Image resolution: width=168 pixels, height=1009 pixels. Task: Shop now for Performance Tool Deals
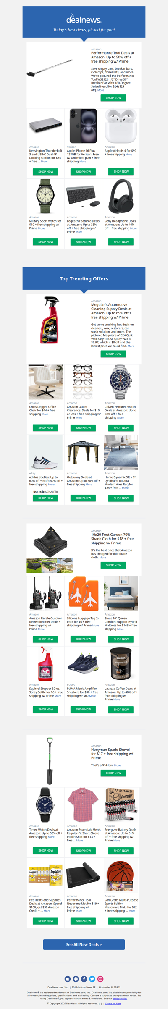(113, 98)
